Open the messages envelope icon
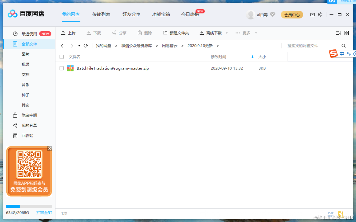The width and height of the screenshot is (356, 222). (312, 14)
